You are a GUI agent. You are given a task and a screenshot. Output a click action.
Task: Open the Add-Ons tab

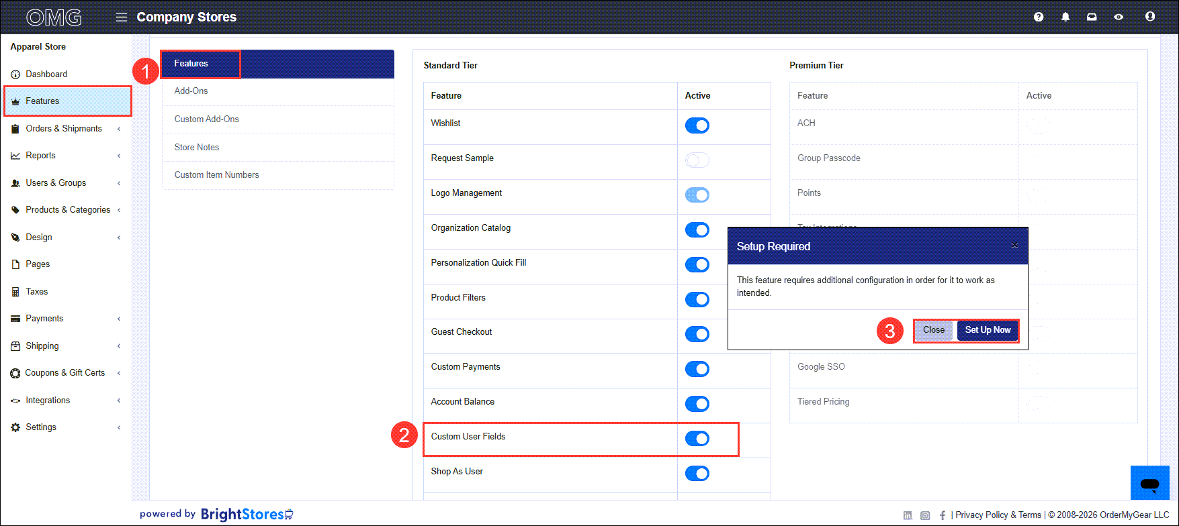coord(277,91)
